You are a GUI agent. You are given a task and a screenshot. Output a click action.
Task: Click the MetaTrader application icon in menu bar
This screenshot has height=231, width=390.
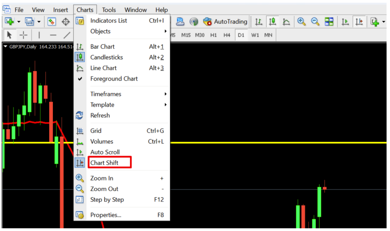pos(7,10)
